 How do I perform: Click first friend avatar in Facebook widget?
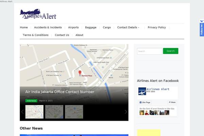142,113
